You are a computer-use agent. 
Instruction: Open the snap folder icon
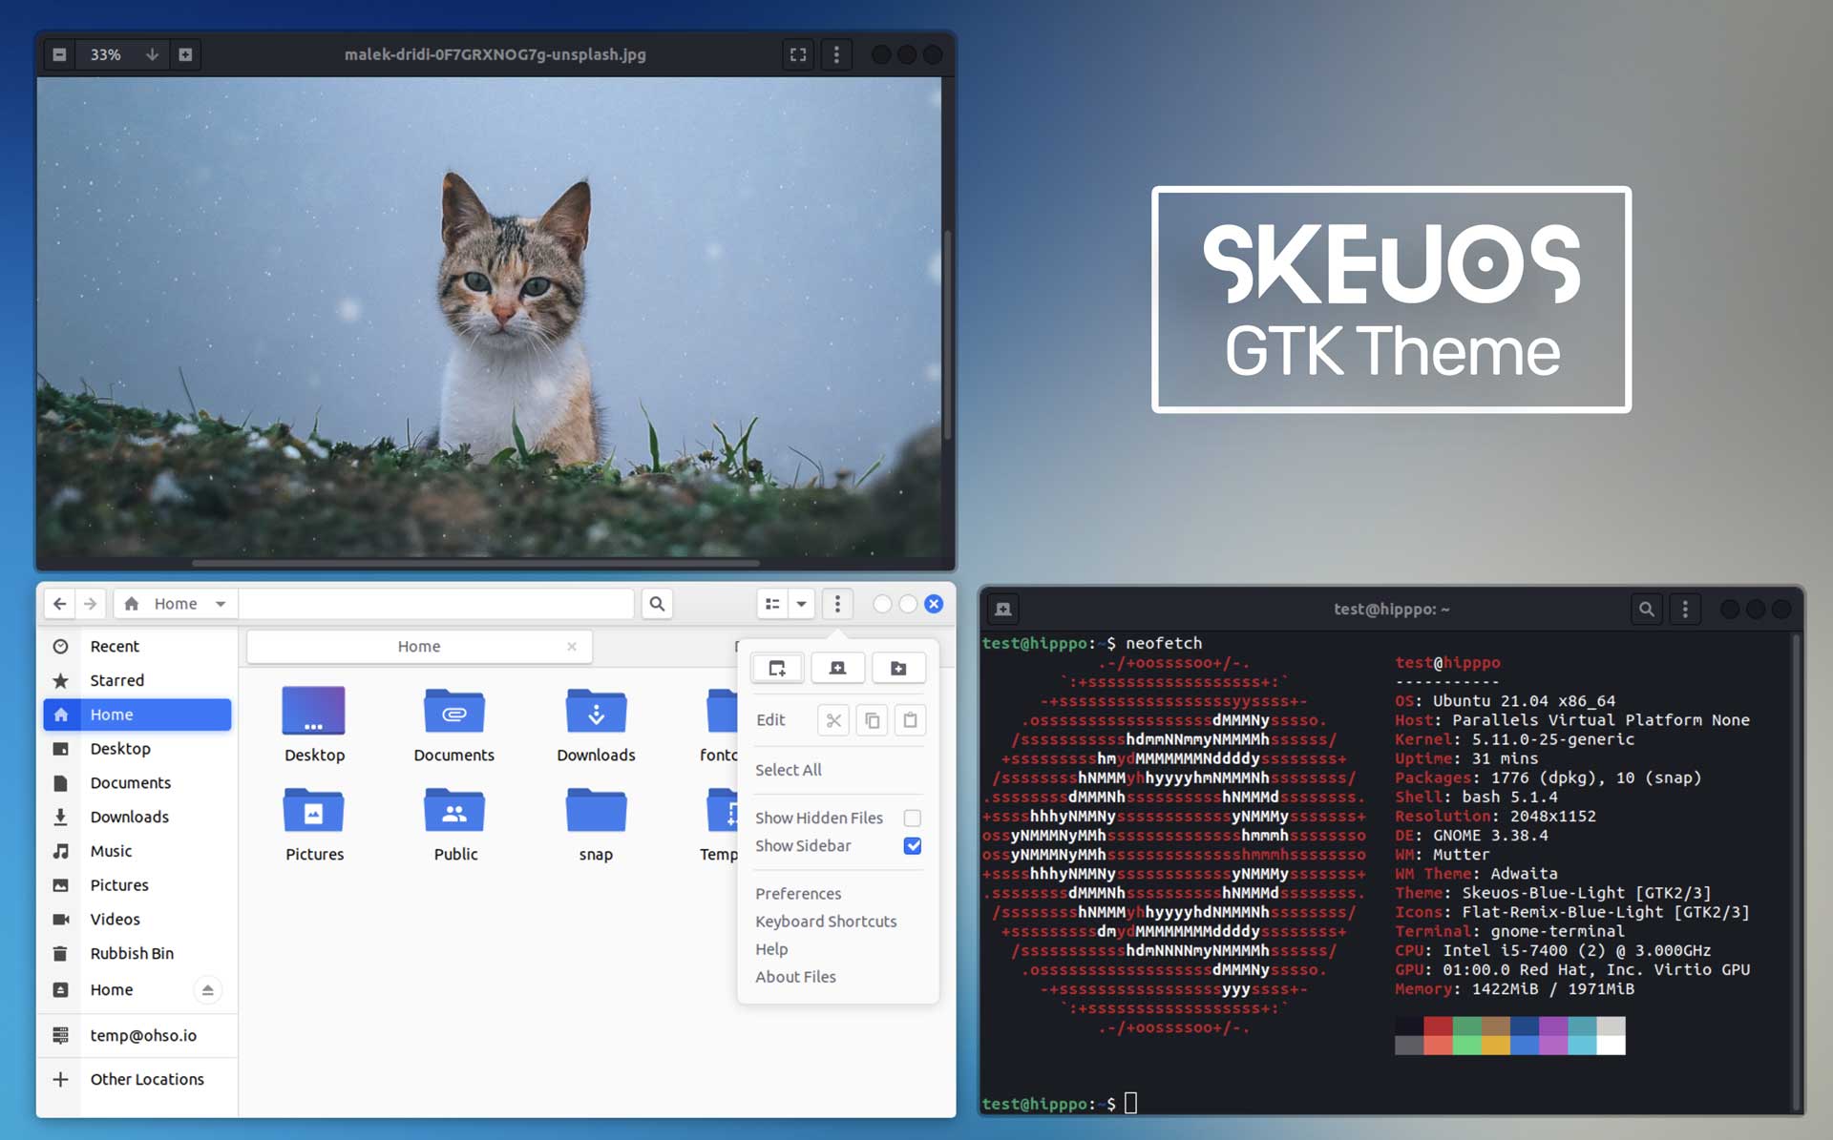[x=596, y=810]
